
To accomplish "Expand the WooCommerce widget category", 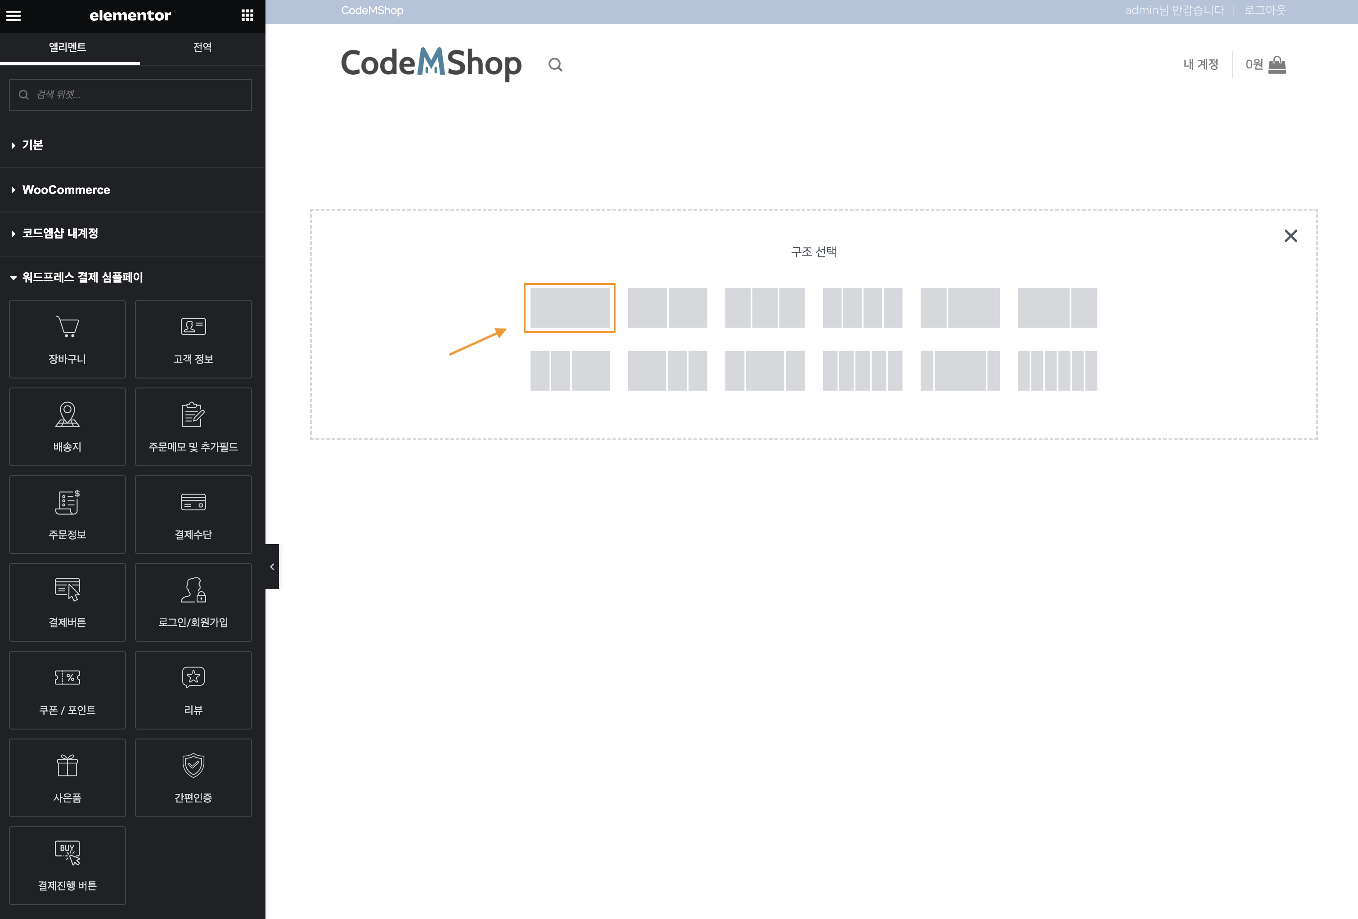I will click(x=133, y=189).
